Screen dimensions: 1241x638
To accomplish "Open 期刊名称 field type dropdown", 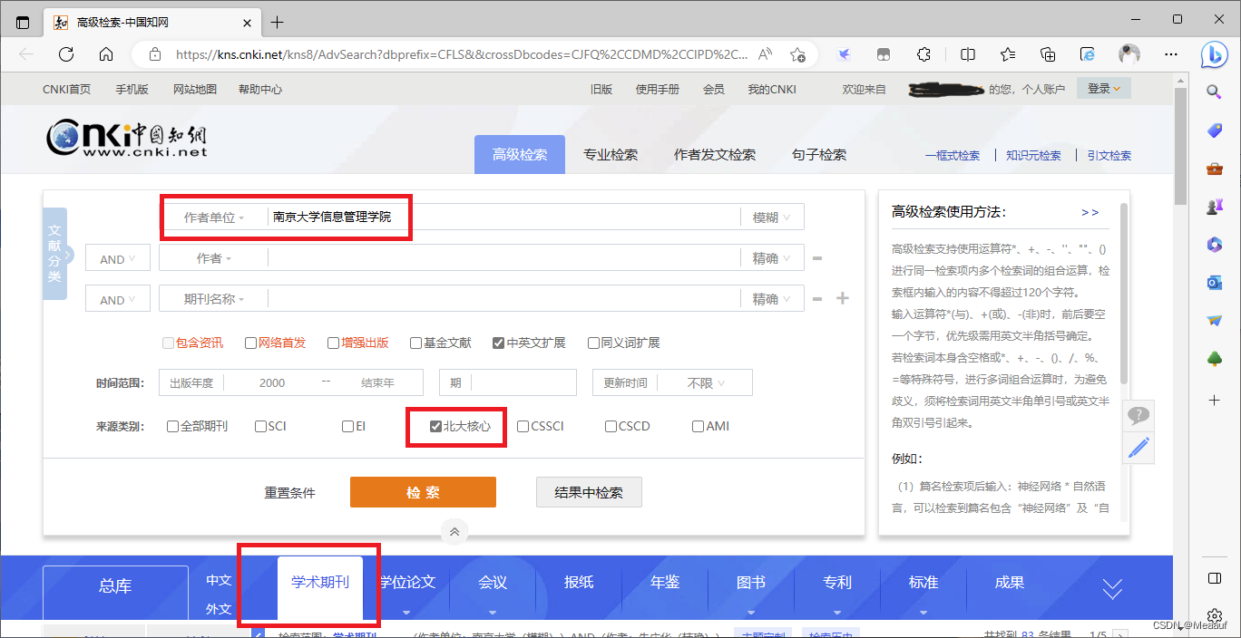I will (214, 299).
